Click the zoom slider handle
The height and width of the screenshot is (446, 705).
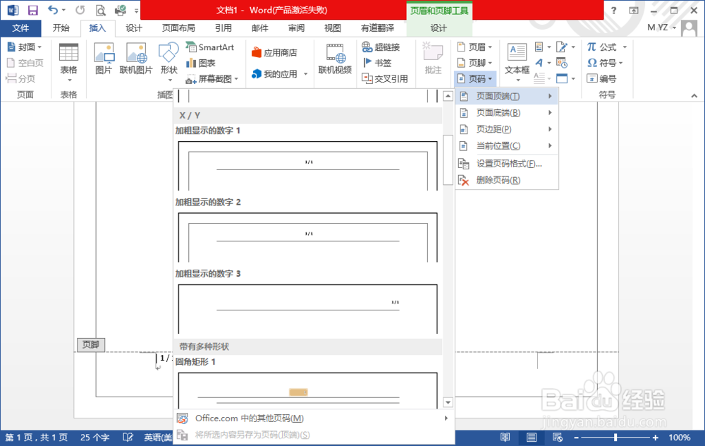pos(615,437)
